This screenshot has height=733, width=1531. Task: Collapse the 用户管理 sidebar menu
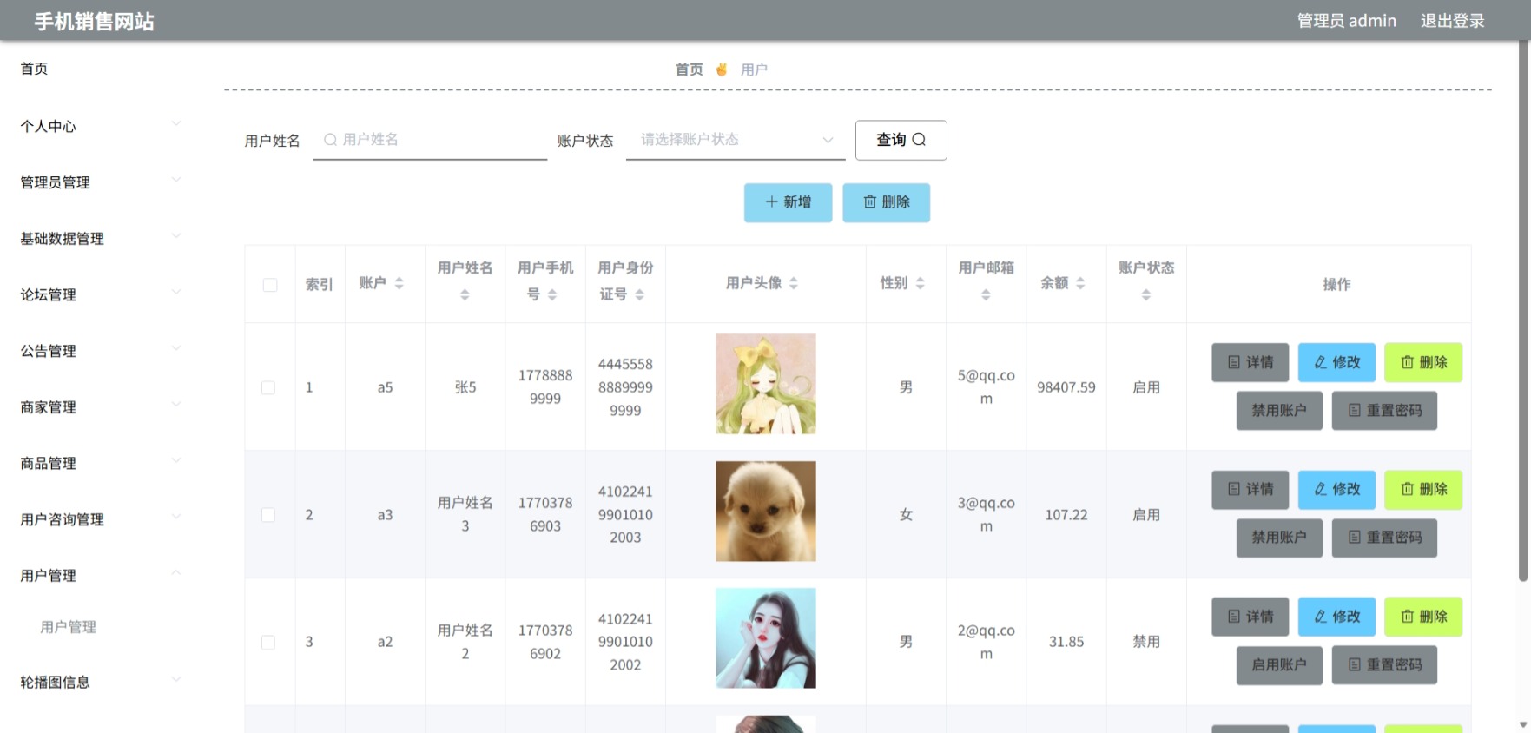(100, 575)
